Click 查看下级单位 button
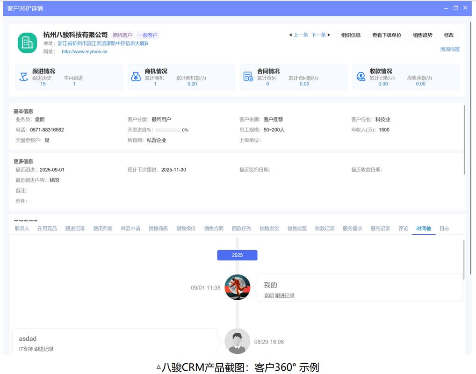Screen dimensions: 476x374 (x=387, y=35)
